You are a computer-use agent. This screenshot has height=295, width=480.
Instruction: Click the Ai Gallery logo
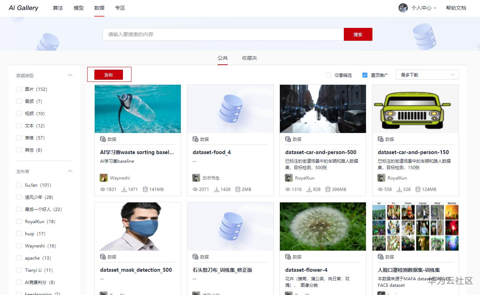(x=23, y=8)
